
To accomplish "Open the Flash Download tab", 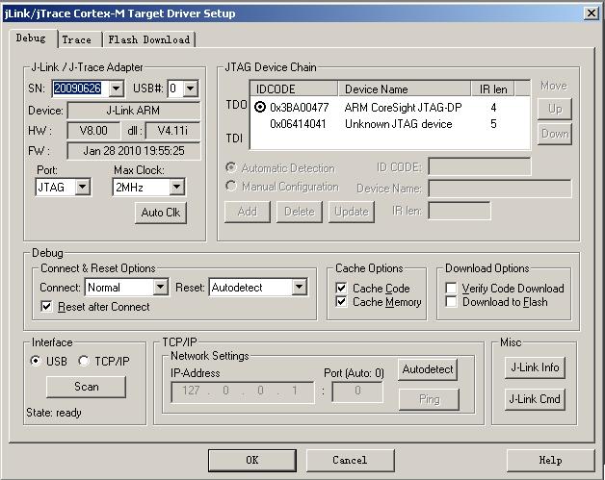I will [x=149, y=39].
